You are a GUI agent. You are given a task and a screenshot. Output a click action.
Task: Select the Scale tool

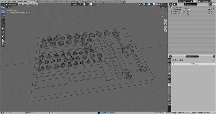pyautogui.click(x=3, y=28)
